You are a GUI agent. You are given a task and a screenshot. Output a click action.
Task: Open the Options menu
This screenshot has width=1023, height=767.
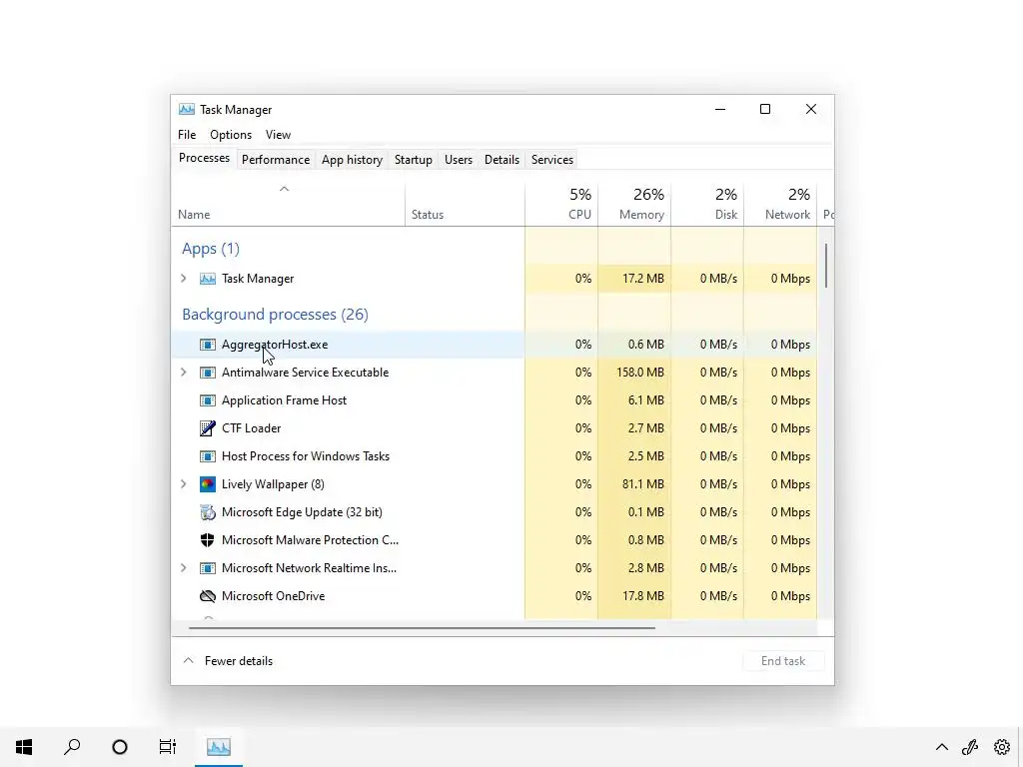coord(231,135)
